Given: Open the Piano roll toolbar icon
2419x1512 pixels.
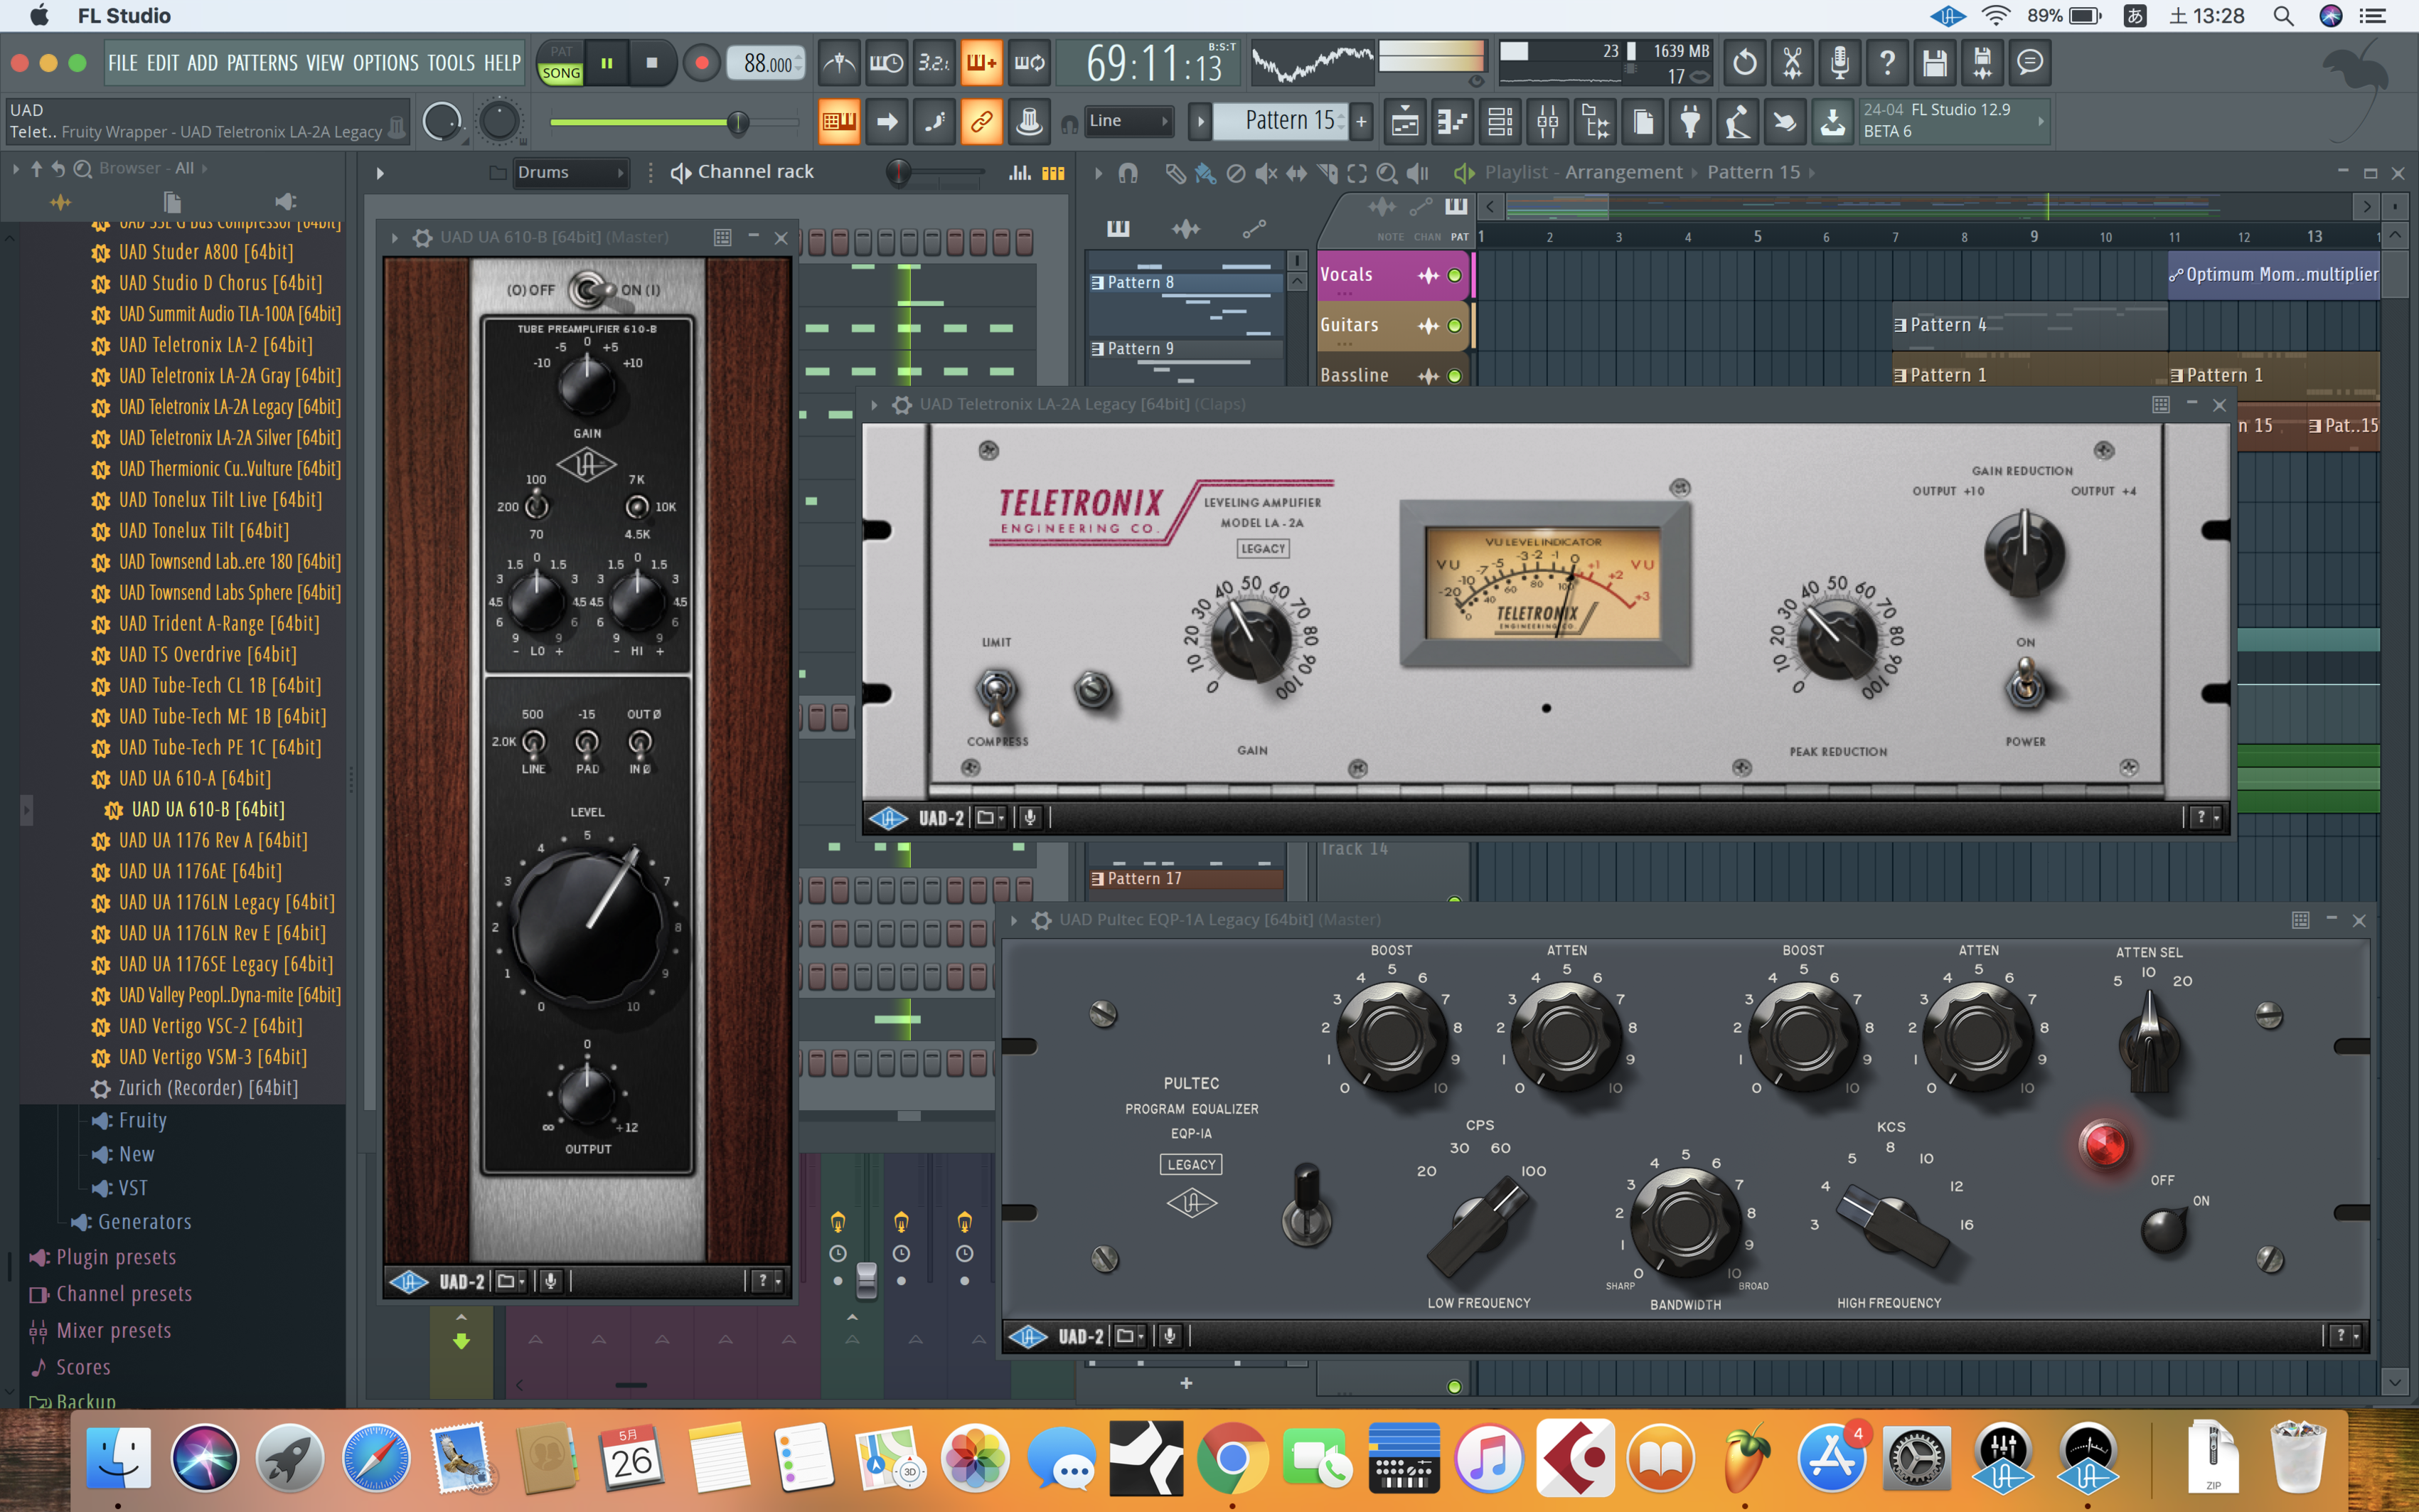Looking at the screenshot, I should [x=1453, y=122].
